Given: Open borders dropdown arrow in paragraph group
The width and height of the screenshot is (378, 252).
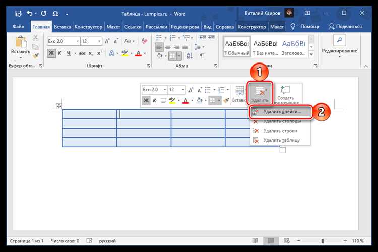Looking at the screenshot, I should (179, 56).
